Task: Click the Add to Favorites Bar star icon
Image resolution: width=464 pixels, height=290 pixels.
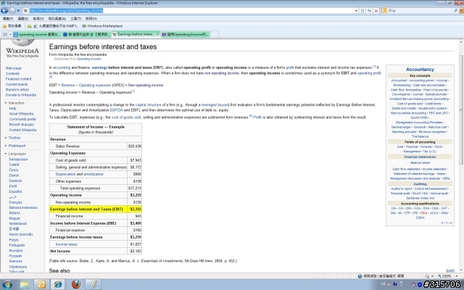Action: tap(29, 26)
